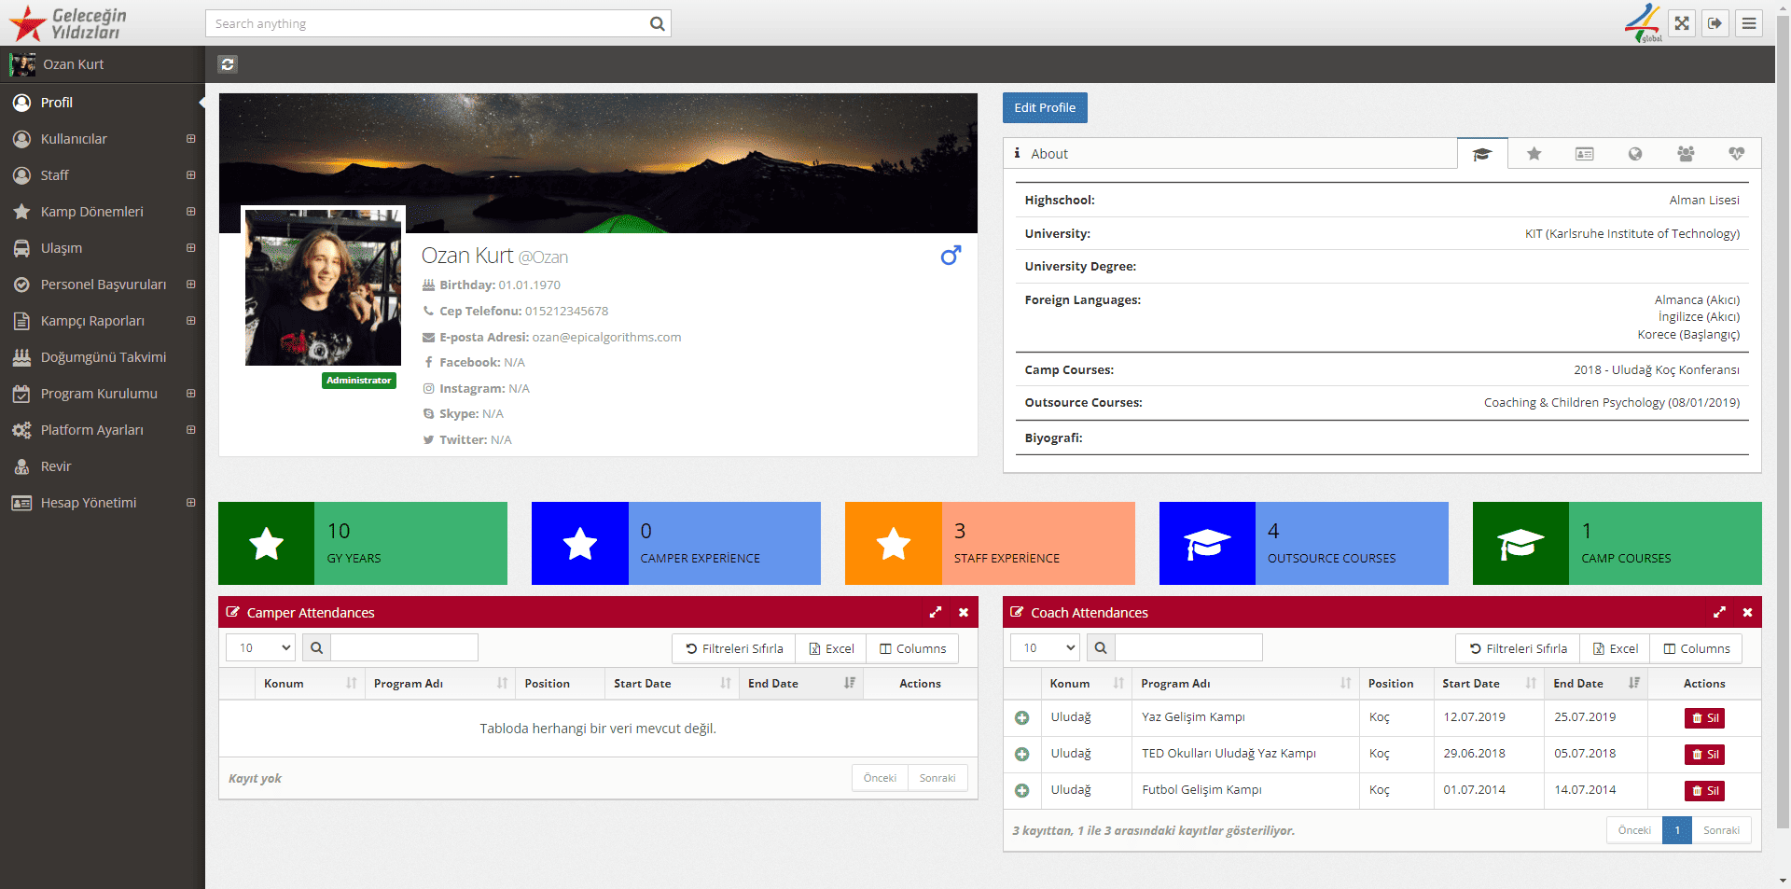Open Doğumgünü Takvimi in the sidebar
The height and width of the screenshot is (889, 1791).
point(103,357)
